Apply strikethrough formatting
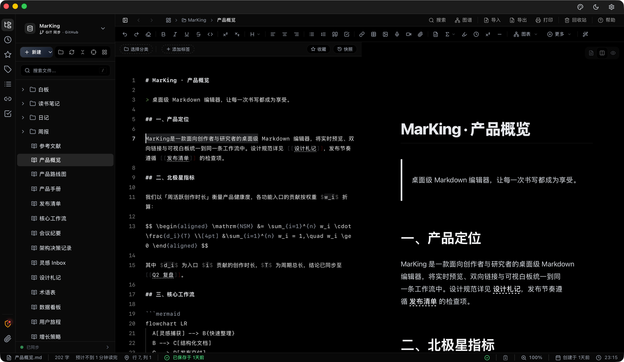This screenshot has height=362, width=624. click(x=198, y=34)
